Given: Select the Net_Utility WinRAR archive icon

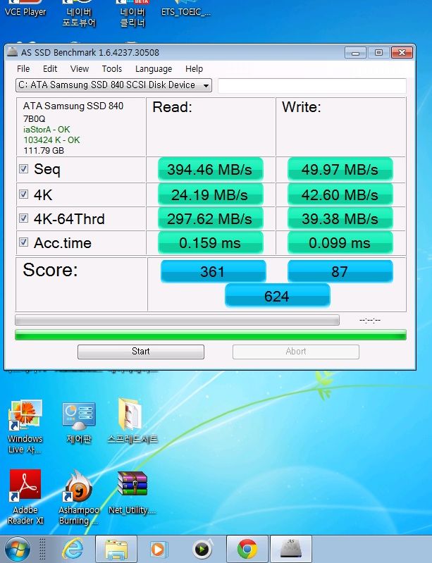Looking at the screenshot, I should coord(132,493).
